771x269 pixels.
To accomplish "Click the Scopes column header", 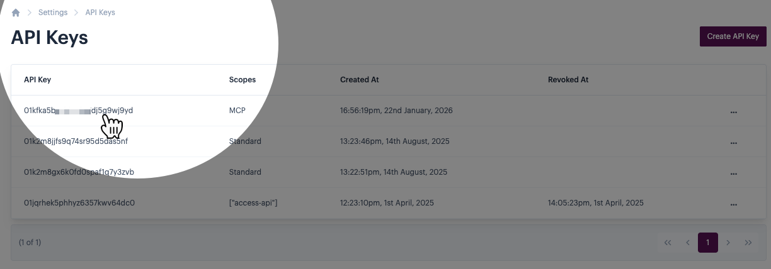I will (x=243, y=80).
